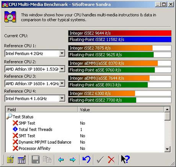Open the Reference CPU 1 dropdown

click(x=62, y=53)
